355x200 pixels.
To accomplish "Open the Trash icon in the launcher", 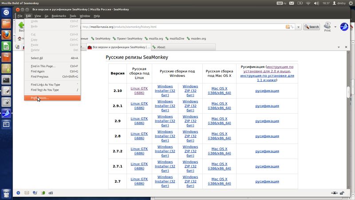I will coord(6,193).
